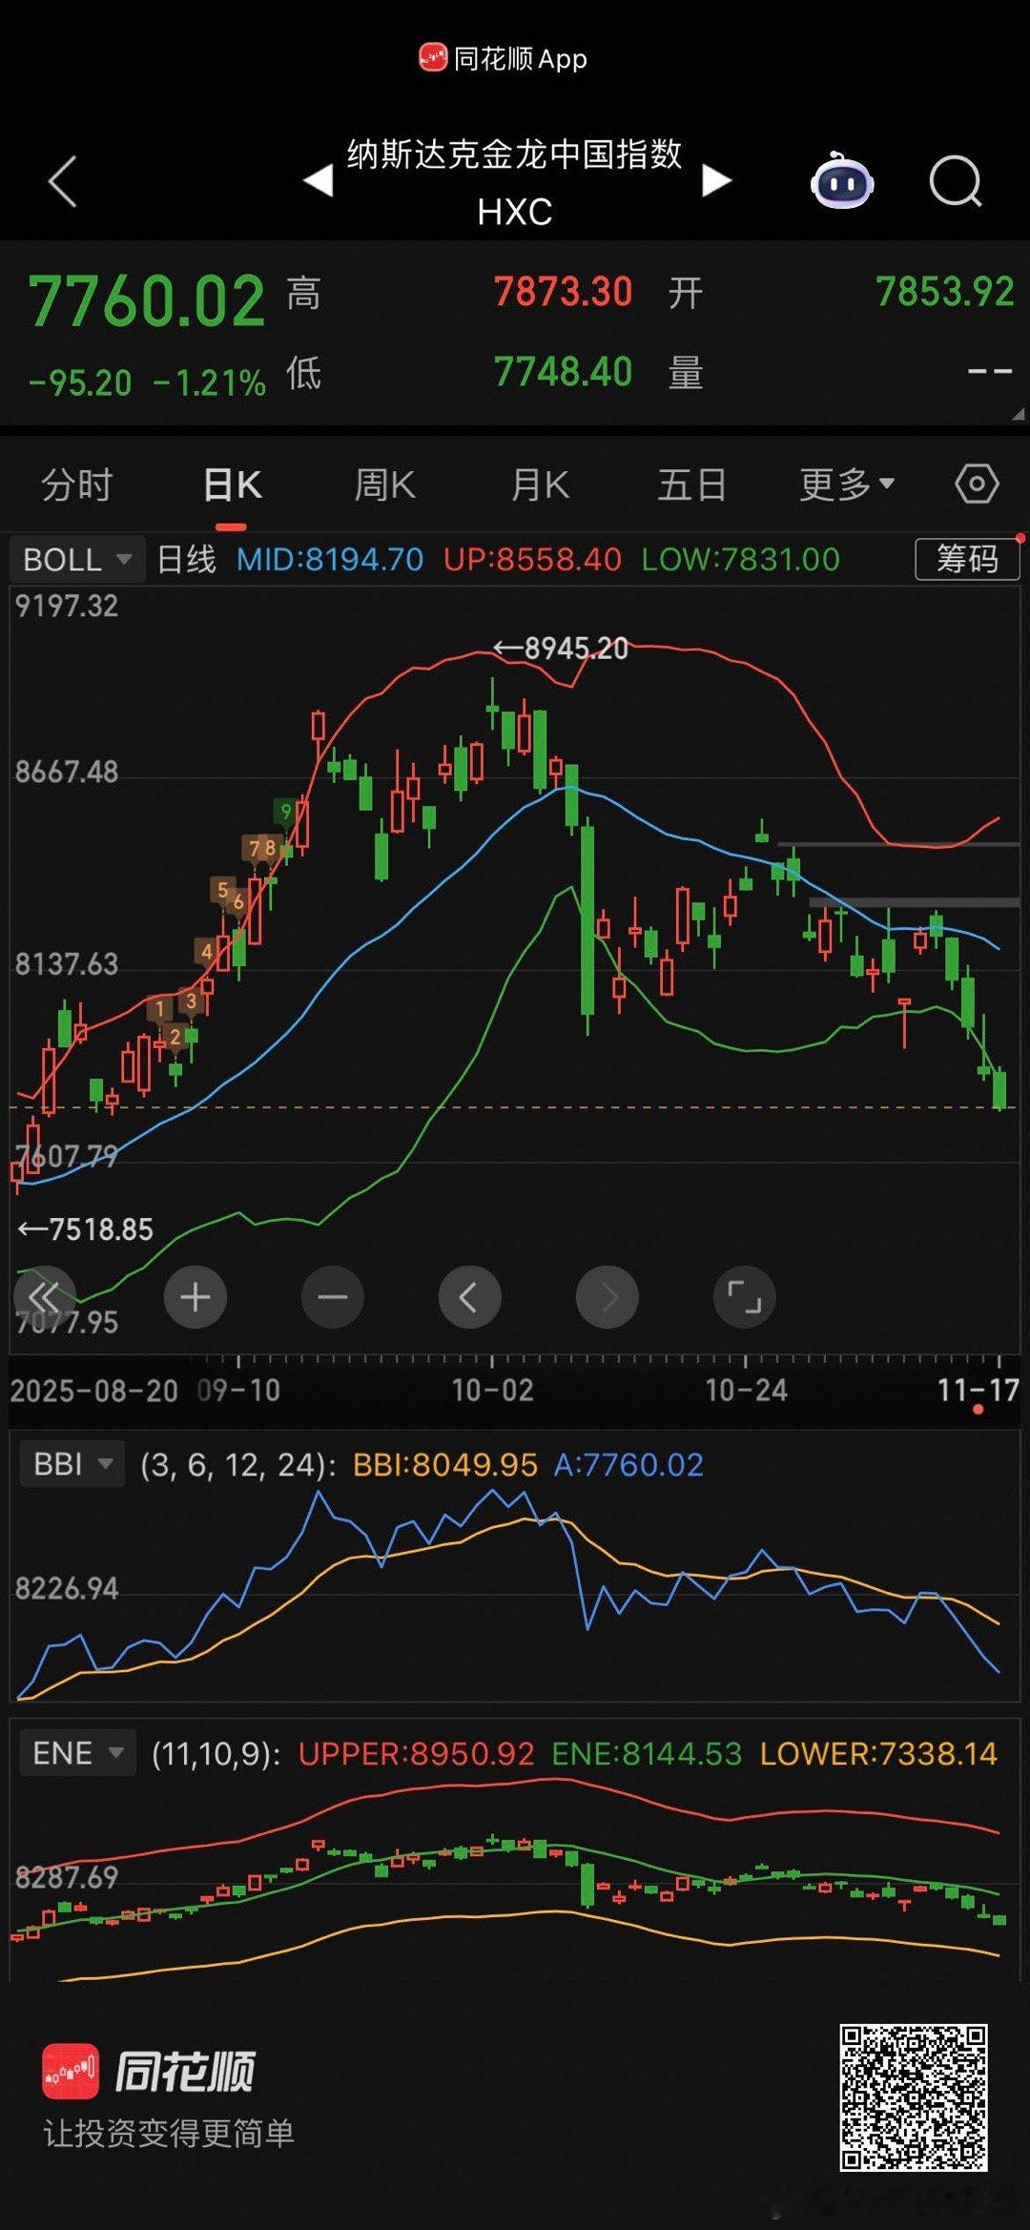Move chart right with the round arrow
This screenshot has height=2230, width=1030.
[607, 1297]
